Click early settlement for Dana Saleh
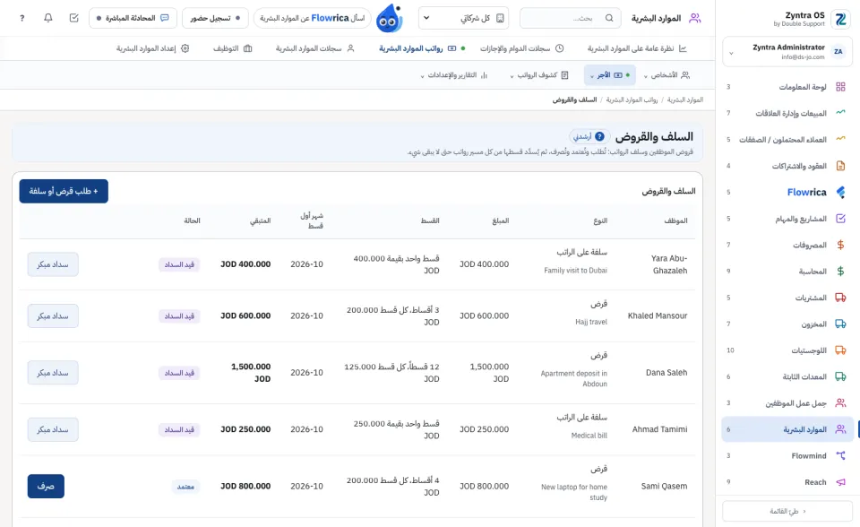 tap(53, 373)
